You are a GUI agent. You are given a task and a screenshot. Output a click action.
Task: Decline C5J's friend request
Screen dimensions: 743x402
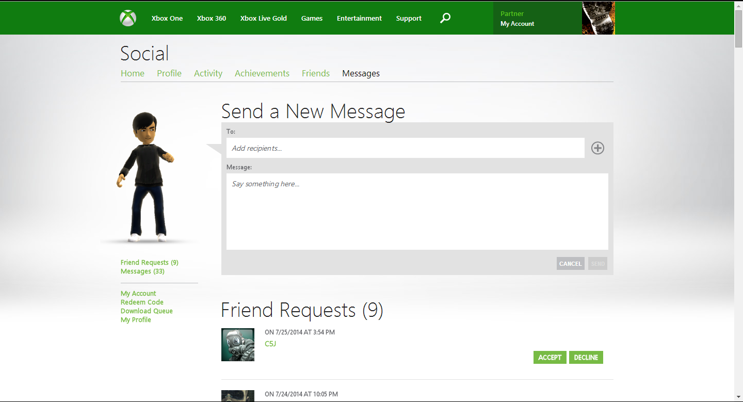pyautogui.click(x=586, y=358)
